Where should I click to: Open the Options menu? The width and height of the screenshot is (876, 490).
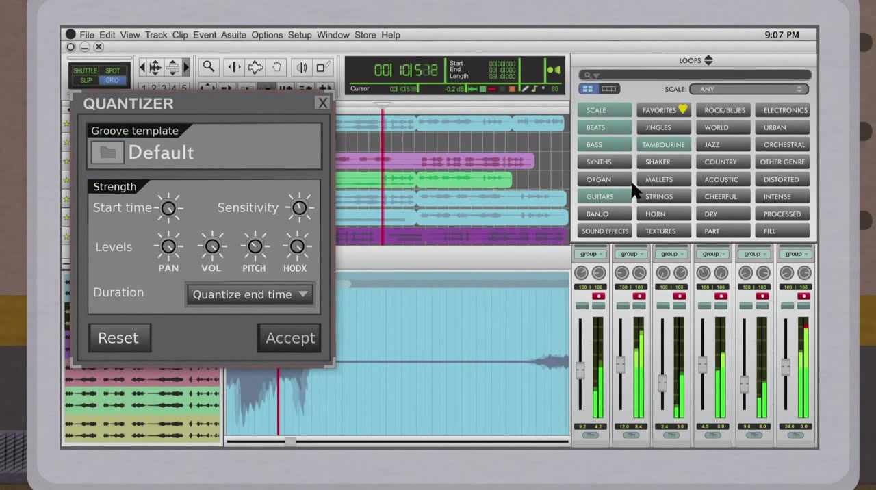267,35
